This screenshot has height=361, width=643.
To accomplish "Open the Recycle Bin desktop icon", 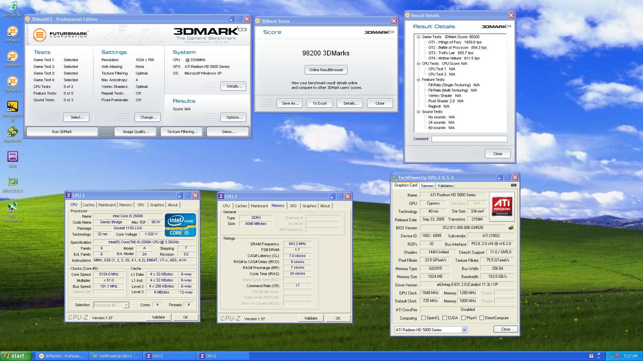I will (12, 9).
